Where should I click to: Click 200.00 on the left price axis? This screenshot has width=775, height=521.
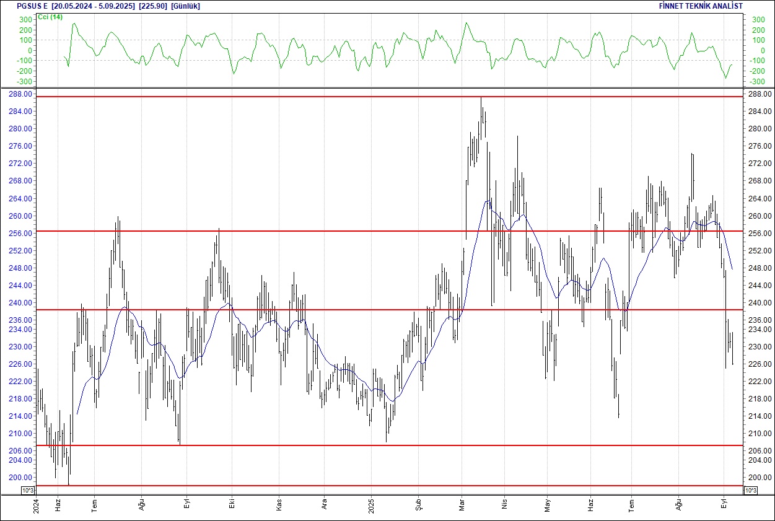[22, 478]
